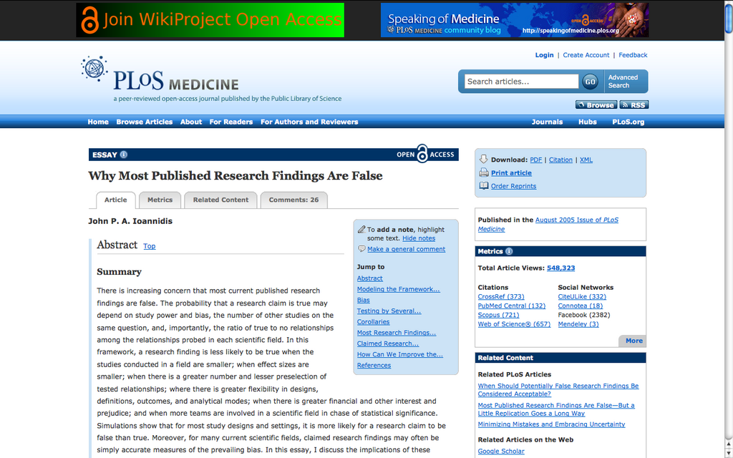The image size is (733, 458).
Task: Click the Open Access lock icon
Action: pyautogui.click(x=422, y=154)
